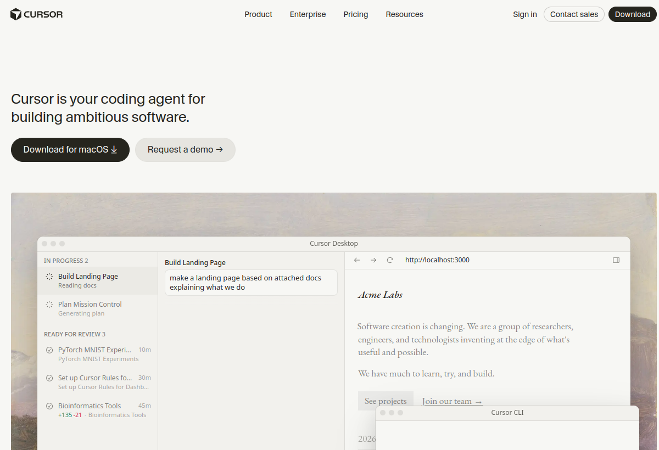Viewport: 659px width, 450px height.
Task: Click the Generating plan status text
Action: coord(81,313)
